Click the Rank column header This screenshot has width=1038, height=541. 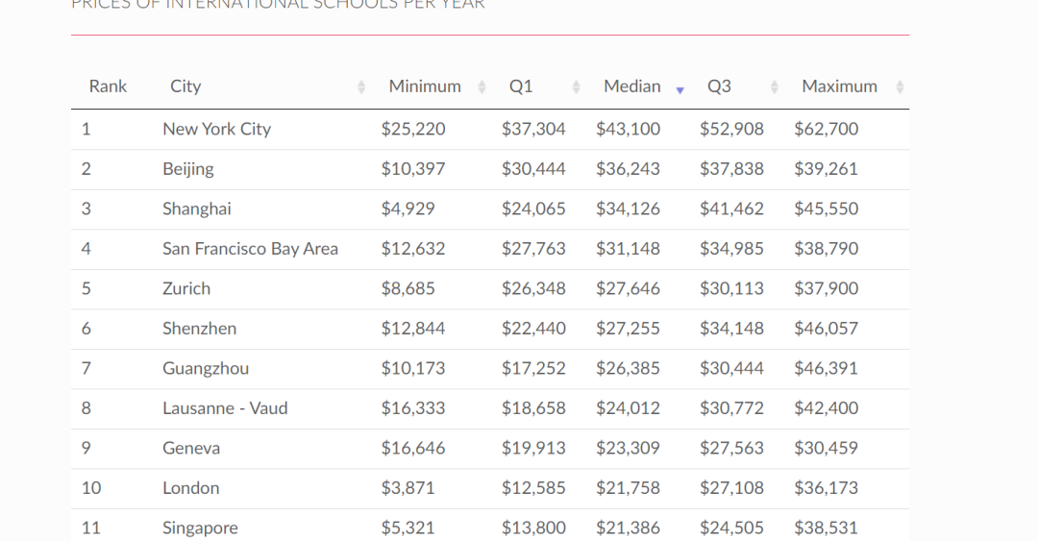[108, 86]
